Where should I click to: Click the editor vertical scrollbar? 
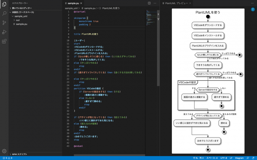pos(158,48)
